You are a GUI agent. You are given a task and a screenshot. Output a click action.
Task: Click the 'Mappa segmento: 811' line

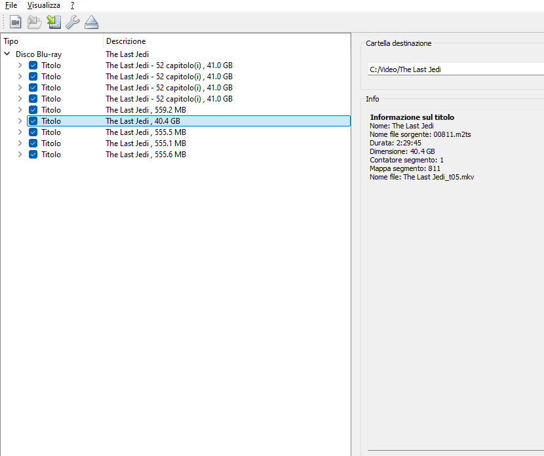coord(405,168)
